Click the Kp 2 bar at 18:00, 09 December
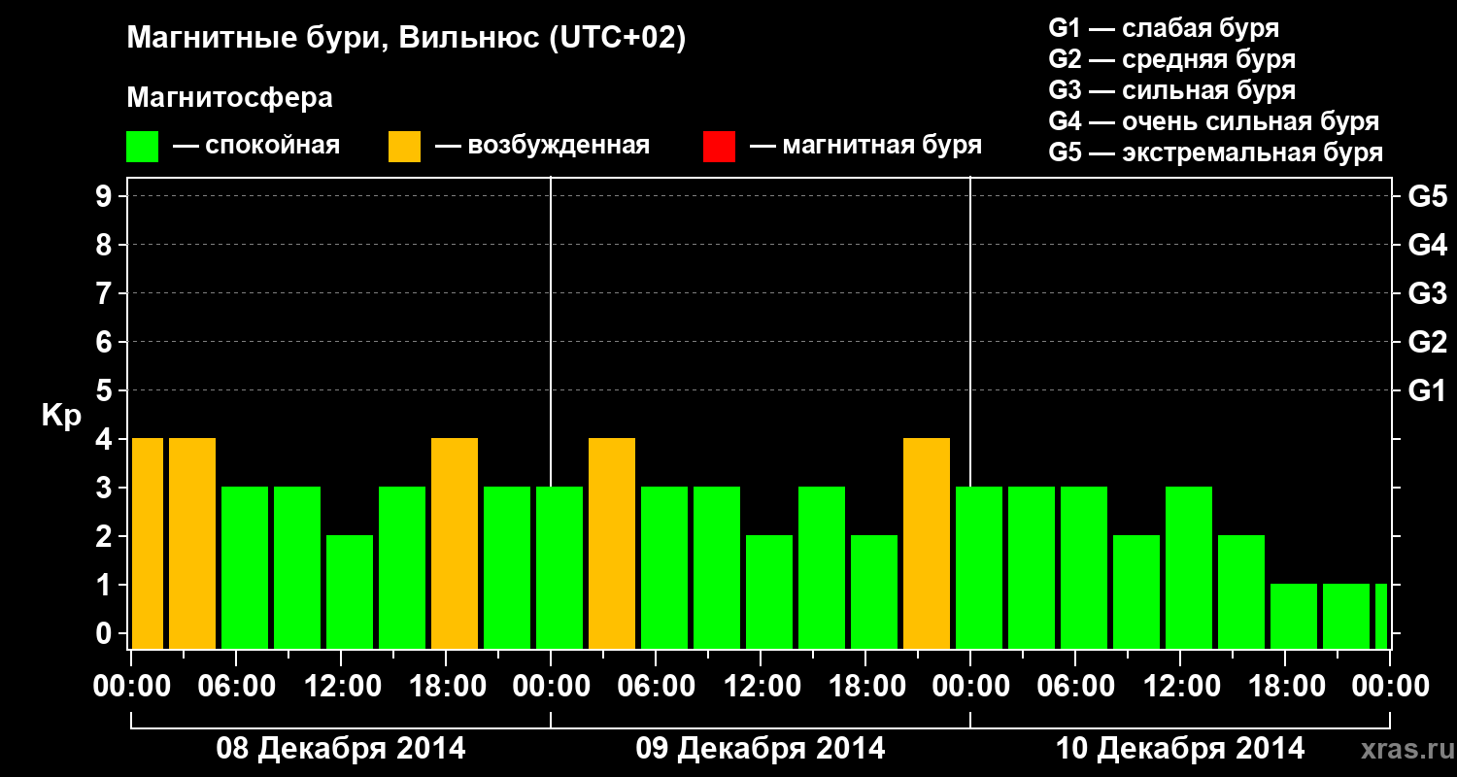Screen dimensions: 1457x777 [874, 592]
